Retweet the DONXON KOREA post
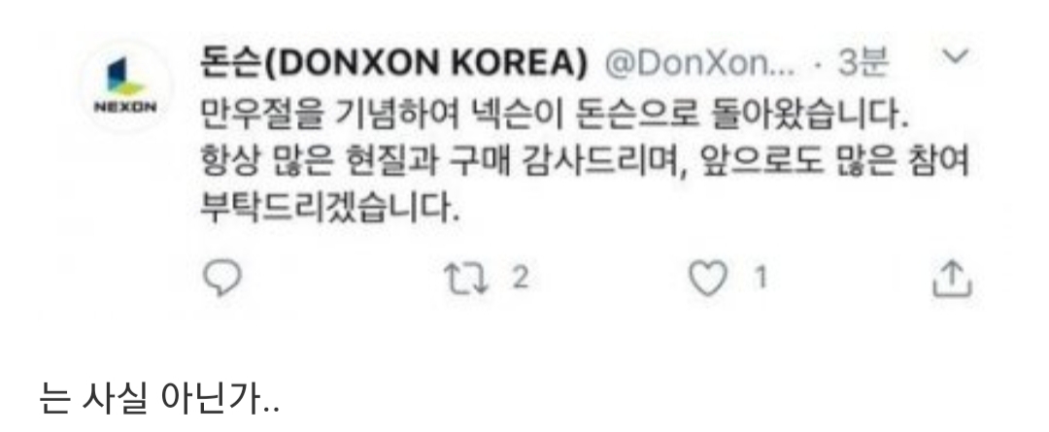1049x432 pixels. tap(467, 279)
